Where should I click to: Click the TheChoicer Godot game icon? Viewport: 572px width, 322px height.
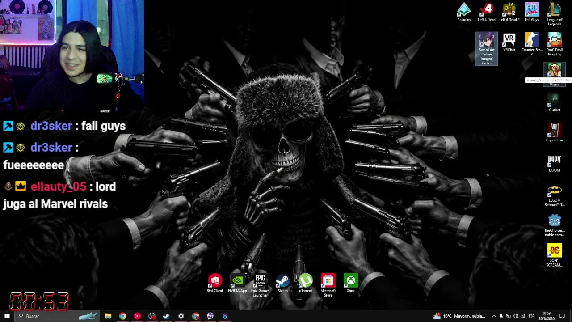(x=555, y=225)
